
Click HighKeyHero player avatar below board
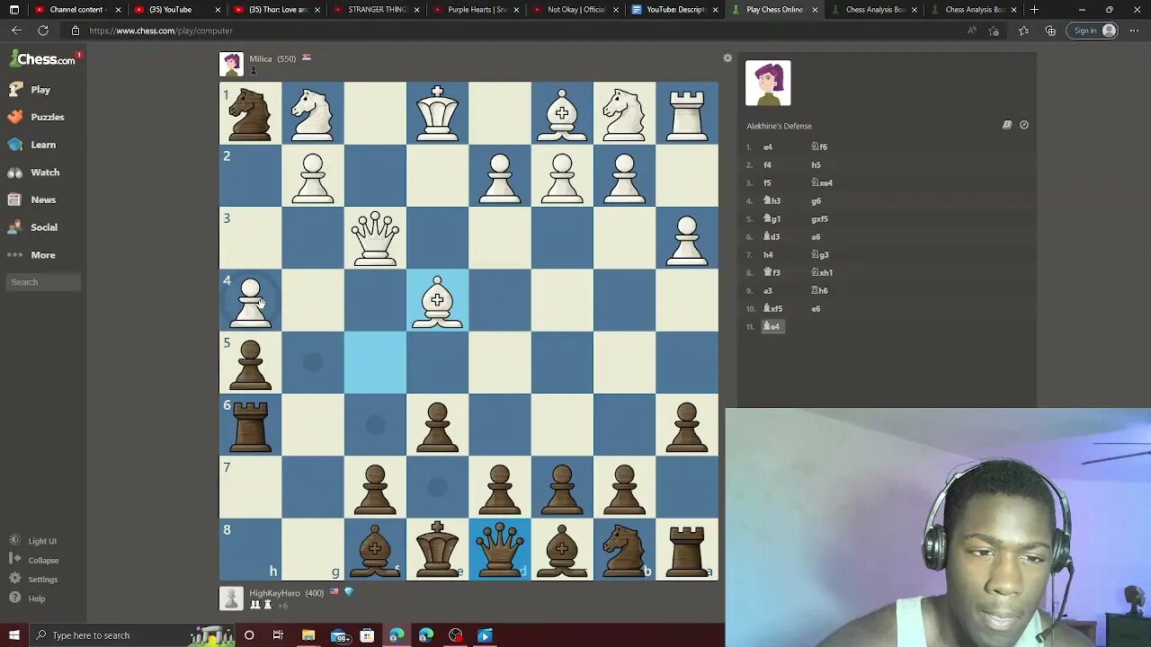pyautogui.click(x=232, y=598)
